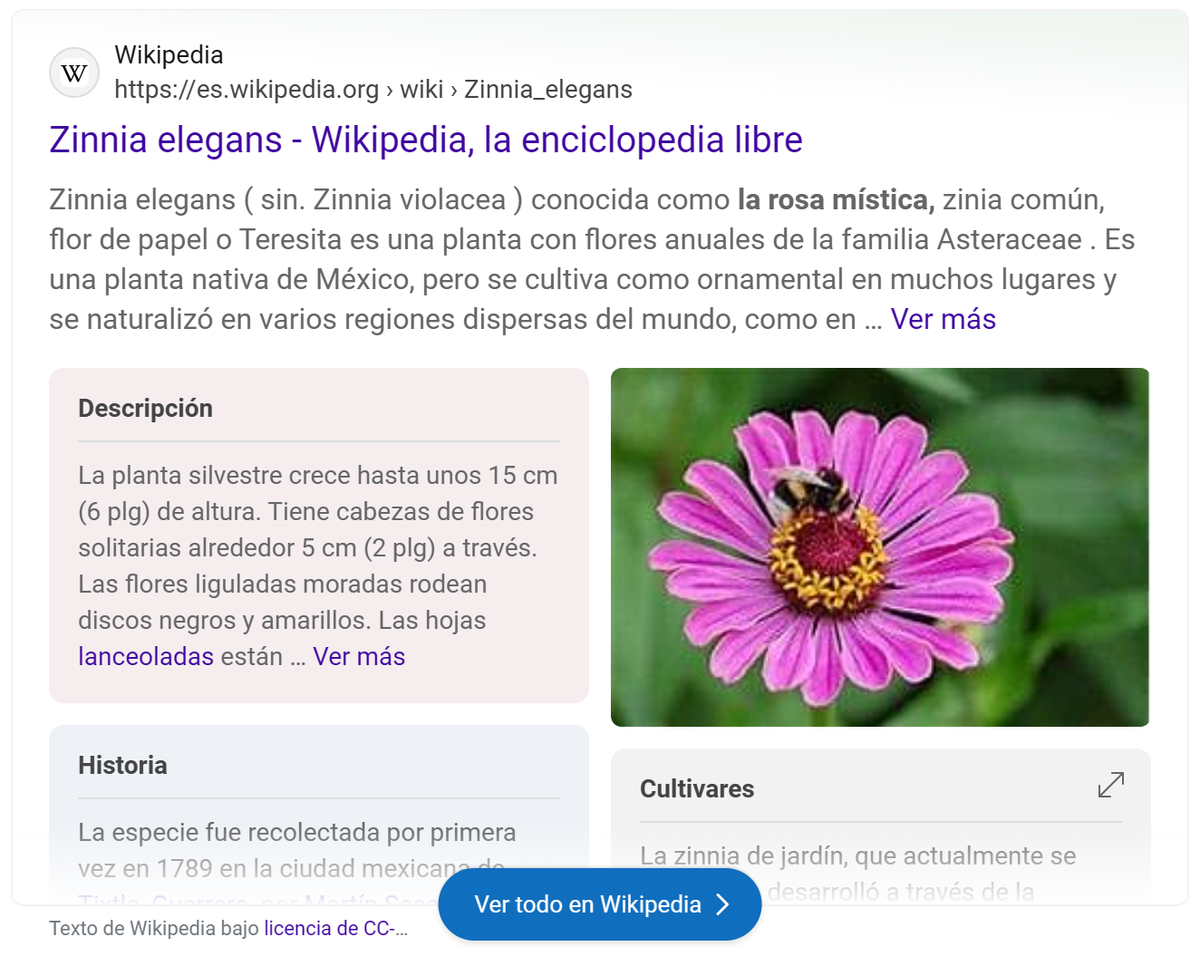Viewport: 1200px width, 966px height.
Task: Follow the 'lanceoladas' link
Action: pyautogui.click(x=146, y=656)
